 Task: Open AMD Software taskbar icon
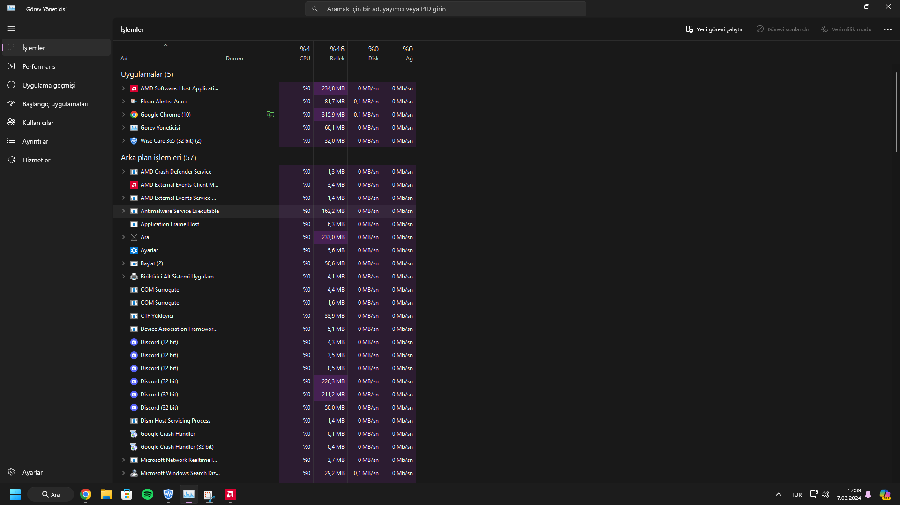point(230,494)
